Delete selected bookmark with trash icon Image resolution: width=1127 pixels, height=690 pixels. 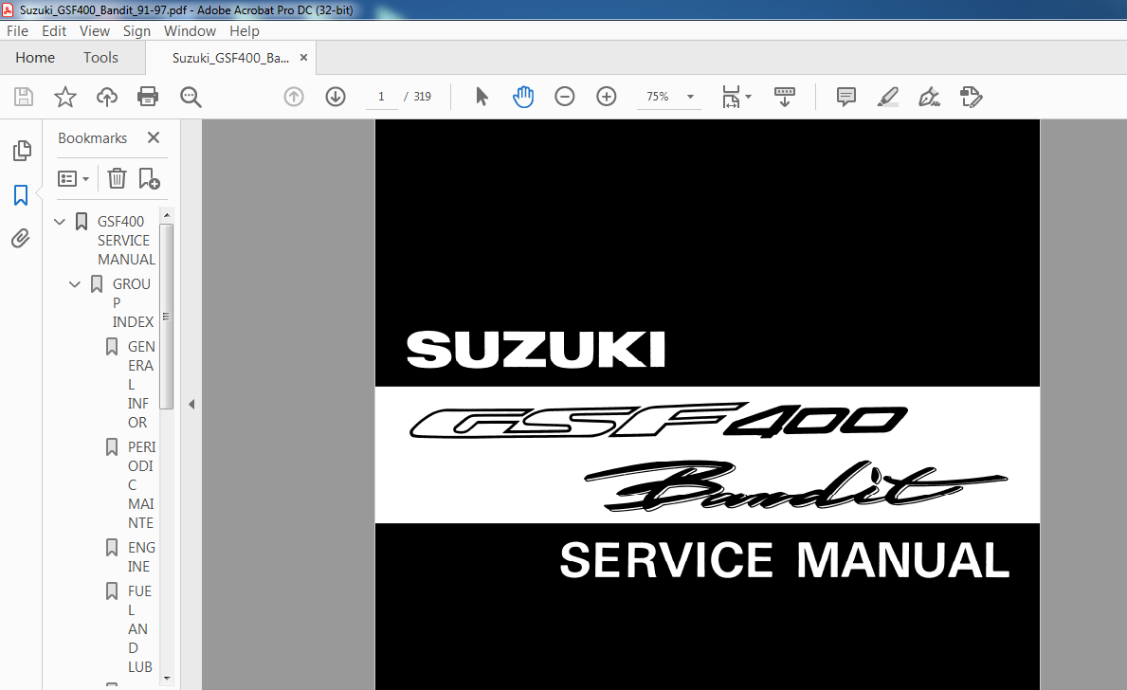tap(117, 178)
